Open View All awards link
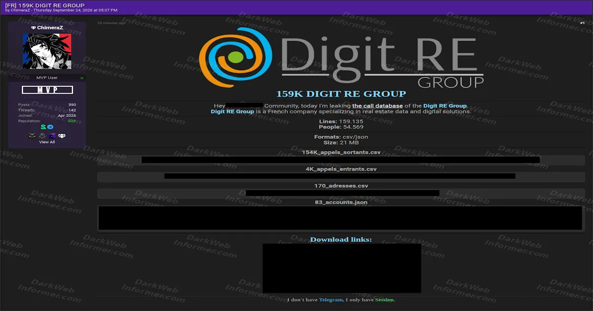Viewport: 593px width, 311px height. (47, 142)
